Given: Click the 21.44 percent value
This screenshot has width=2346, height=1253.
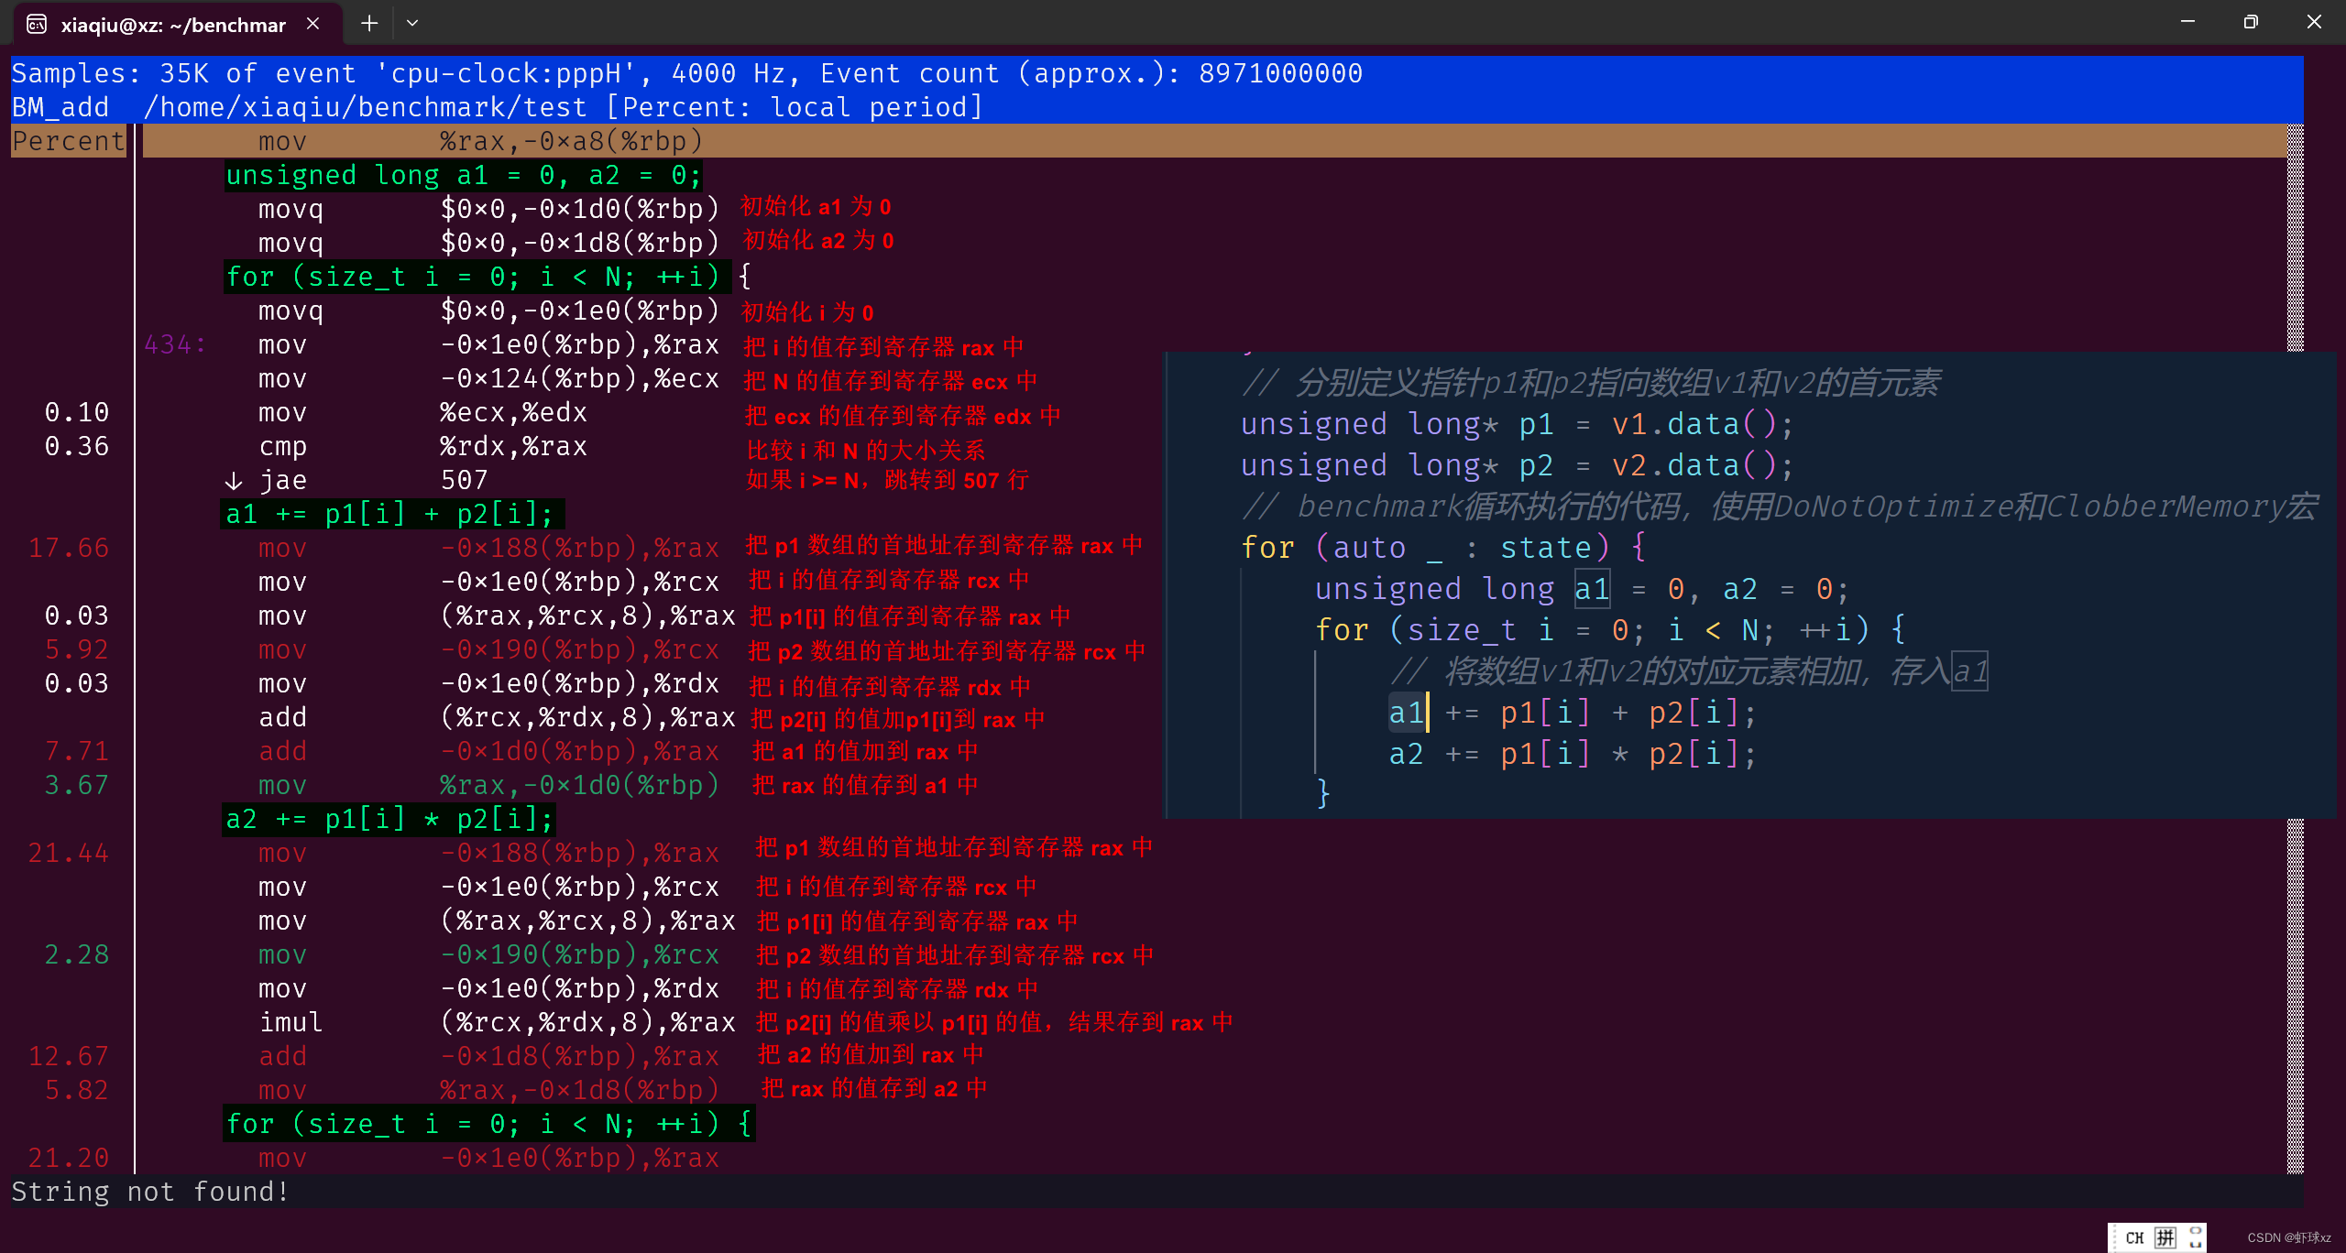Looking at the screenshot, I should 69,853.
